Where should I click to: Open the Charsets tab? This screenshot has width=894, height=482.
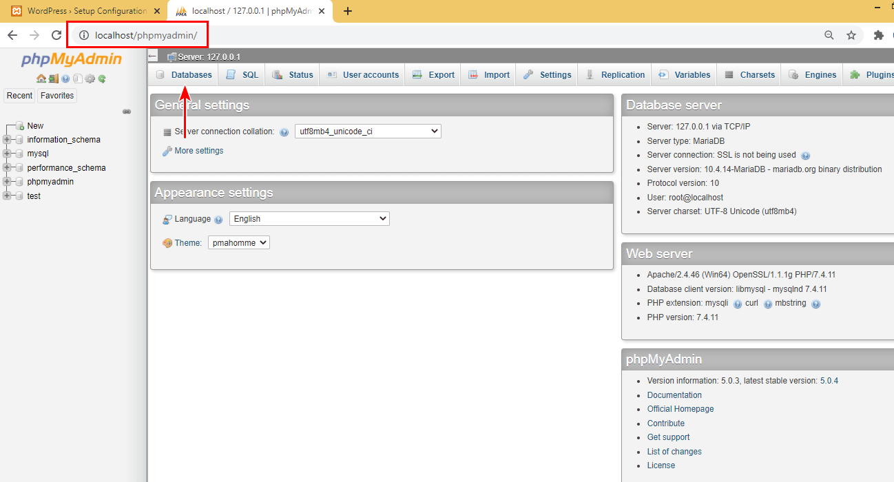pyautogui.click(x=749, y=75)
